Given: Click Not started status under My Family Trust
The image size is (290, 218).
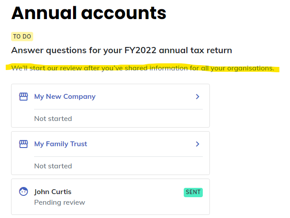Looking at the screenshot, I should click(53, 166).
